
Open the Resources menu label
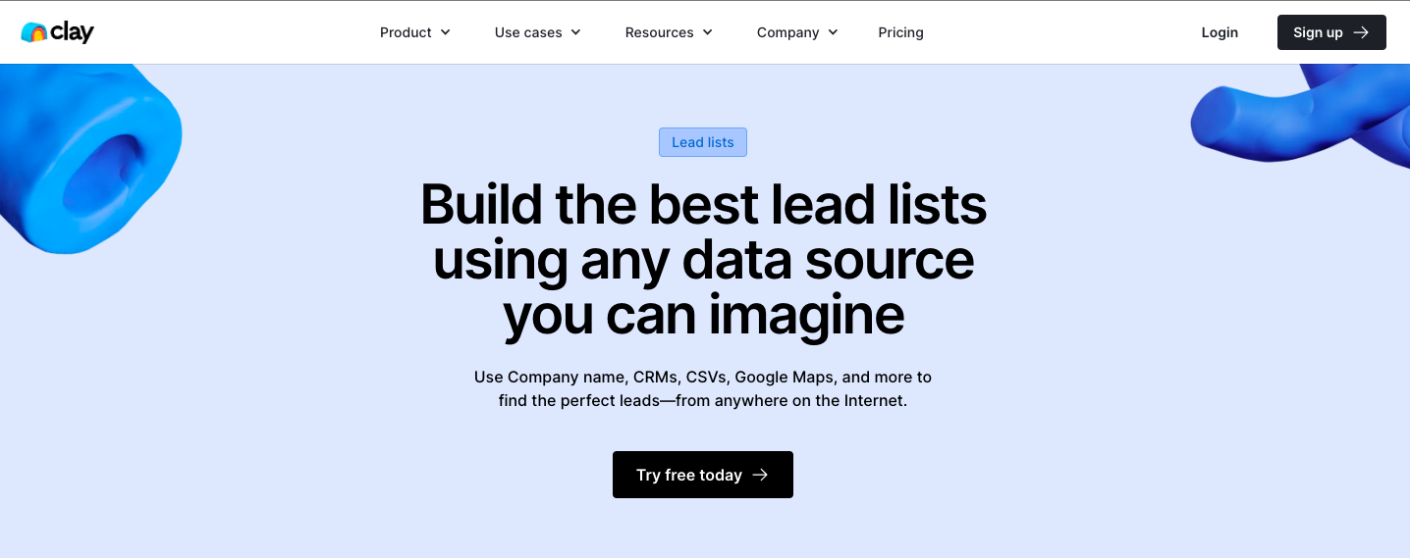tap(659, 32)
